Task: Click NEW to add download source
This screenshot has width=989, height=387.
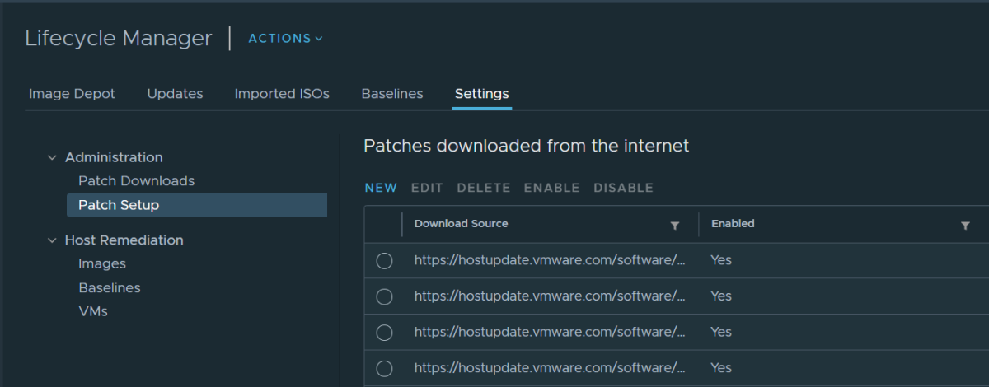Action: tap(381, 188)
